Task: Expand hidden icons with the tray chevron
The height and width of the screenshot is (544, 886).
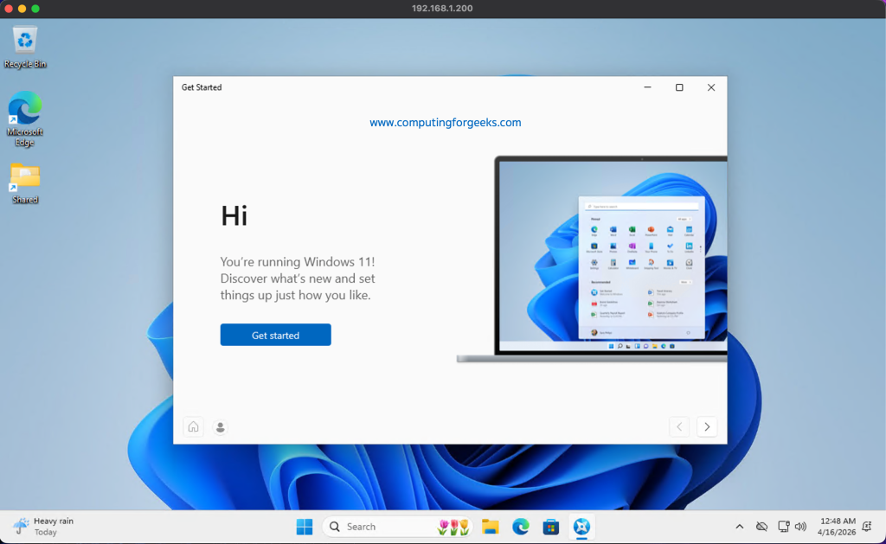Action: pyautogui.click(x=740, y=526)
